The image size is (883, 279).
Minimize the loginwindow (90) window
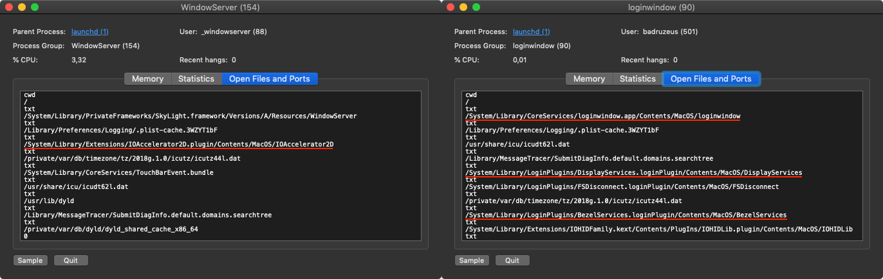[x=463, y=7]
